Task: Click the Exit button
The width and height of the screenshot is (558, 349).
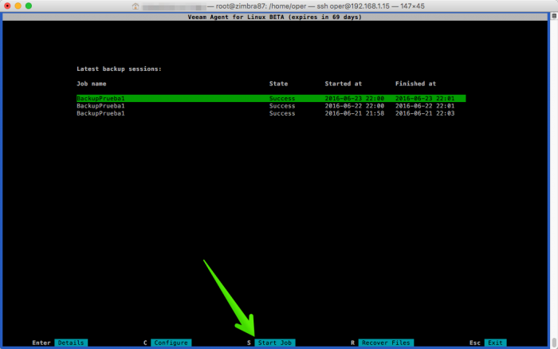Action: [495, 343]
